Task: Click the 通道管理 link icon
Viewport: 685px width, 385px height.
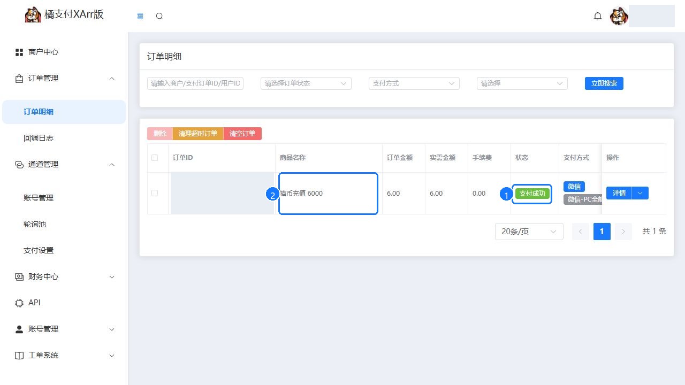Action: (19, 164)
